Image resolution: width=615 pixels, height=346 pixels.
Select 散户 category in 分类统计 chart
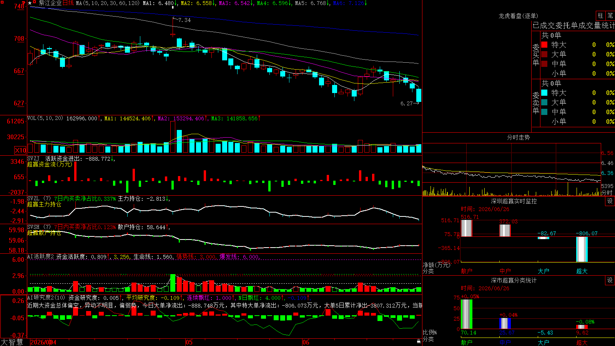point(467,343)
